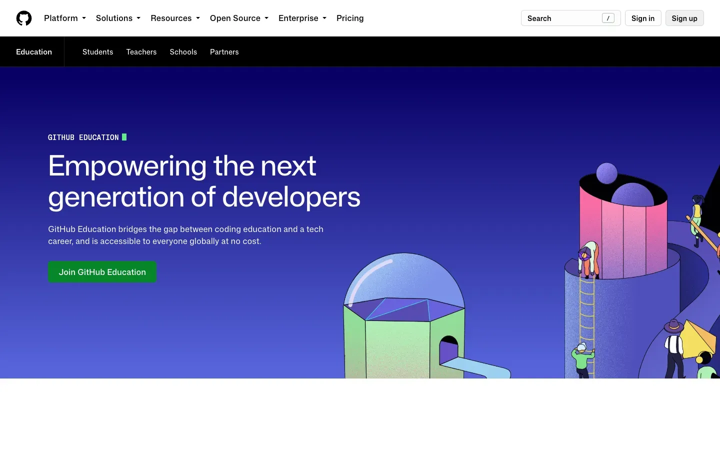Expand the Resources dropdown menu

(175, 18)
